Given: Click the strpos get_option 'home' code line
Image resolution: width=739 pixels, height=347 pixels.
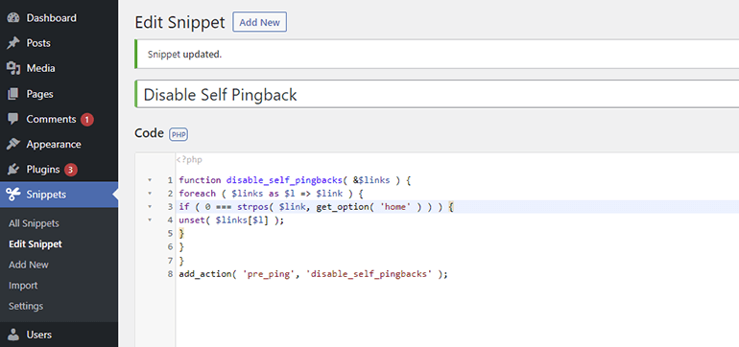Looking at the screenshot, I should 316,207.
